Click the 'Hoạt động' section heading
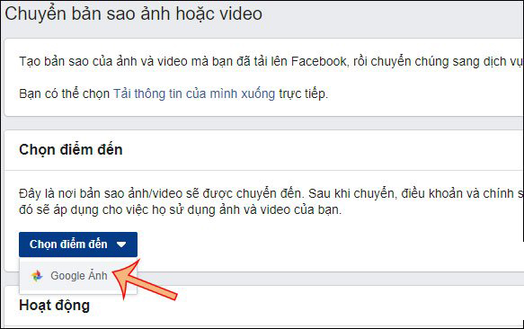The height and width of the screenshot is (329, 524). [55, 306]
